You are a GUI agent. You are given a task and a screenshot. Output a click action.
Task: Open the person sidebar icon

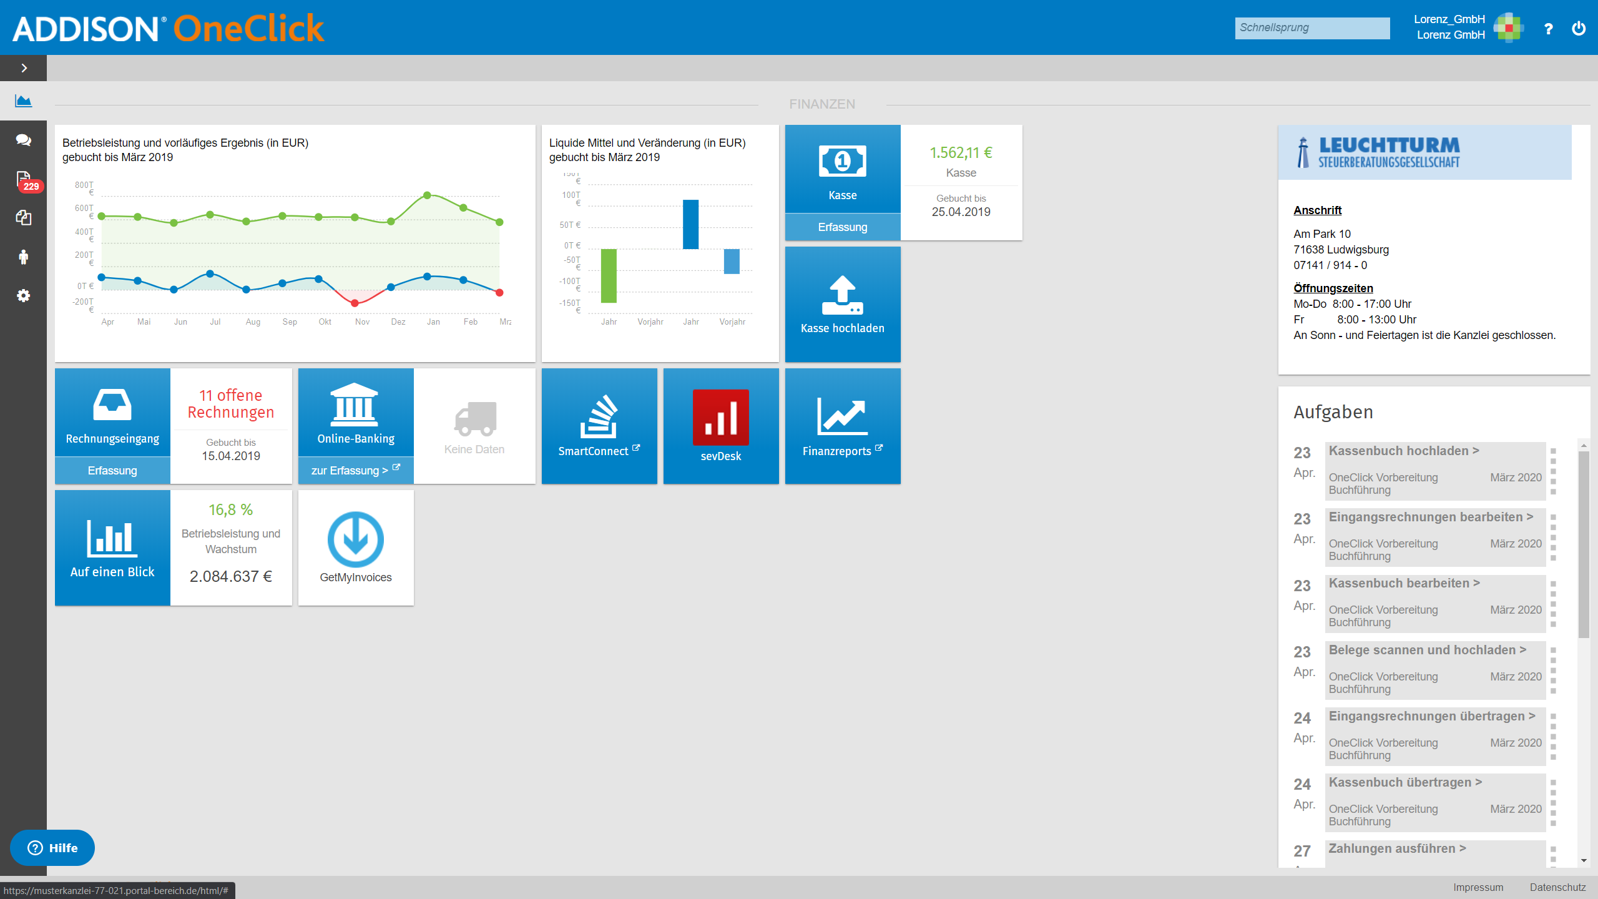pyautogui.click(x=24, y=257)
